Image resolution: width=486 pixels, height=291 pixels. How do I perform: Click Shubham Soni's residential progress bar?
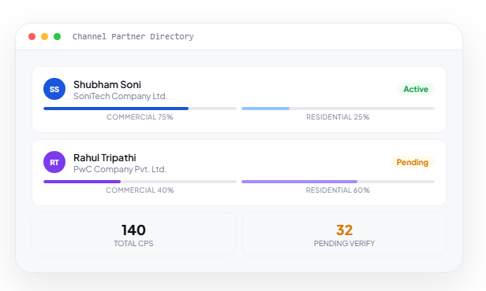coord(338,109)
